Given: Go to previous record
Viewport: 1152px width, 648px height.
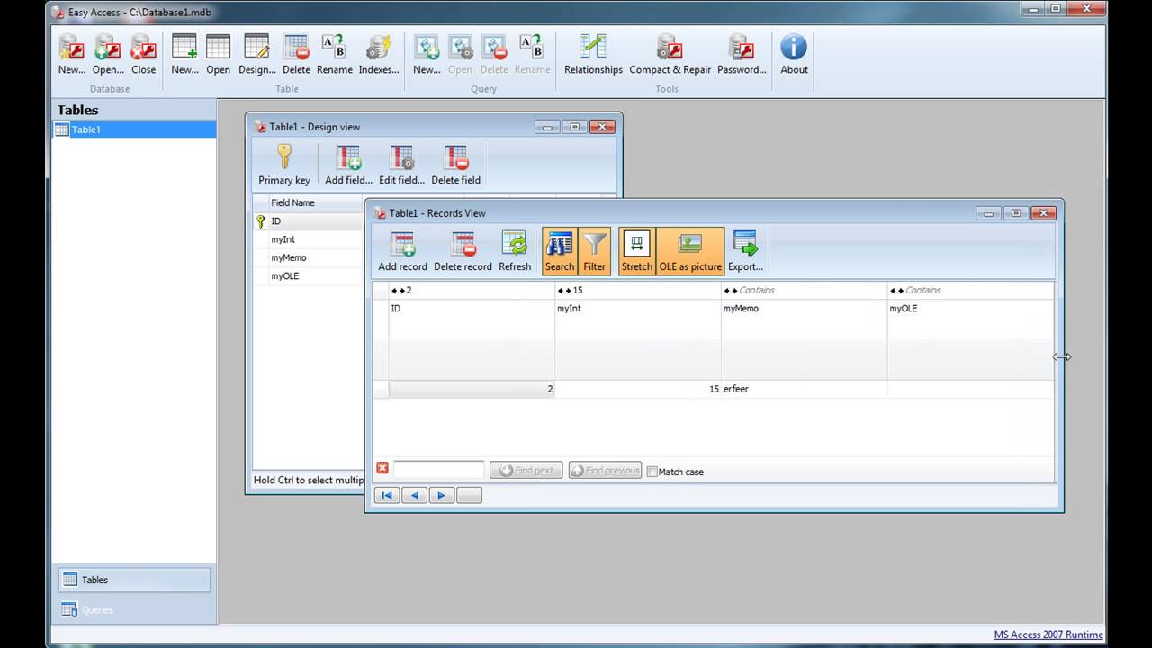Looking at the screenshot, I should point(414,495).
